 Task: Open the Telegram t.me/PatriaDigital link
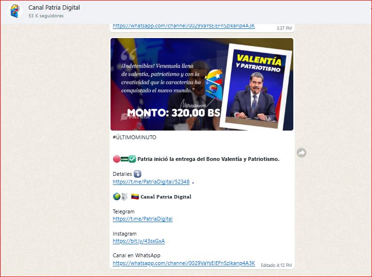[x=143, y=219]
